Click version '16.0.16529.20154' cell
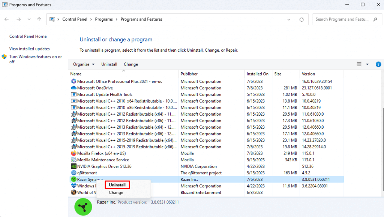Viewport: 384px width, 217px height. point(317,82)
